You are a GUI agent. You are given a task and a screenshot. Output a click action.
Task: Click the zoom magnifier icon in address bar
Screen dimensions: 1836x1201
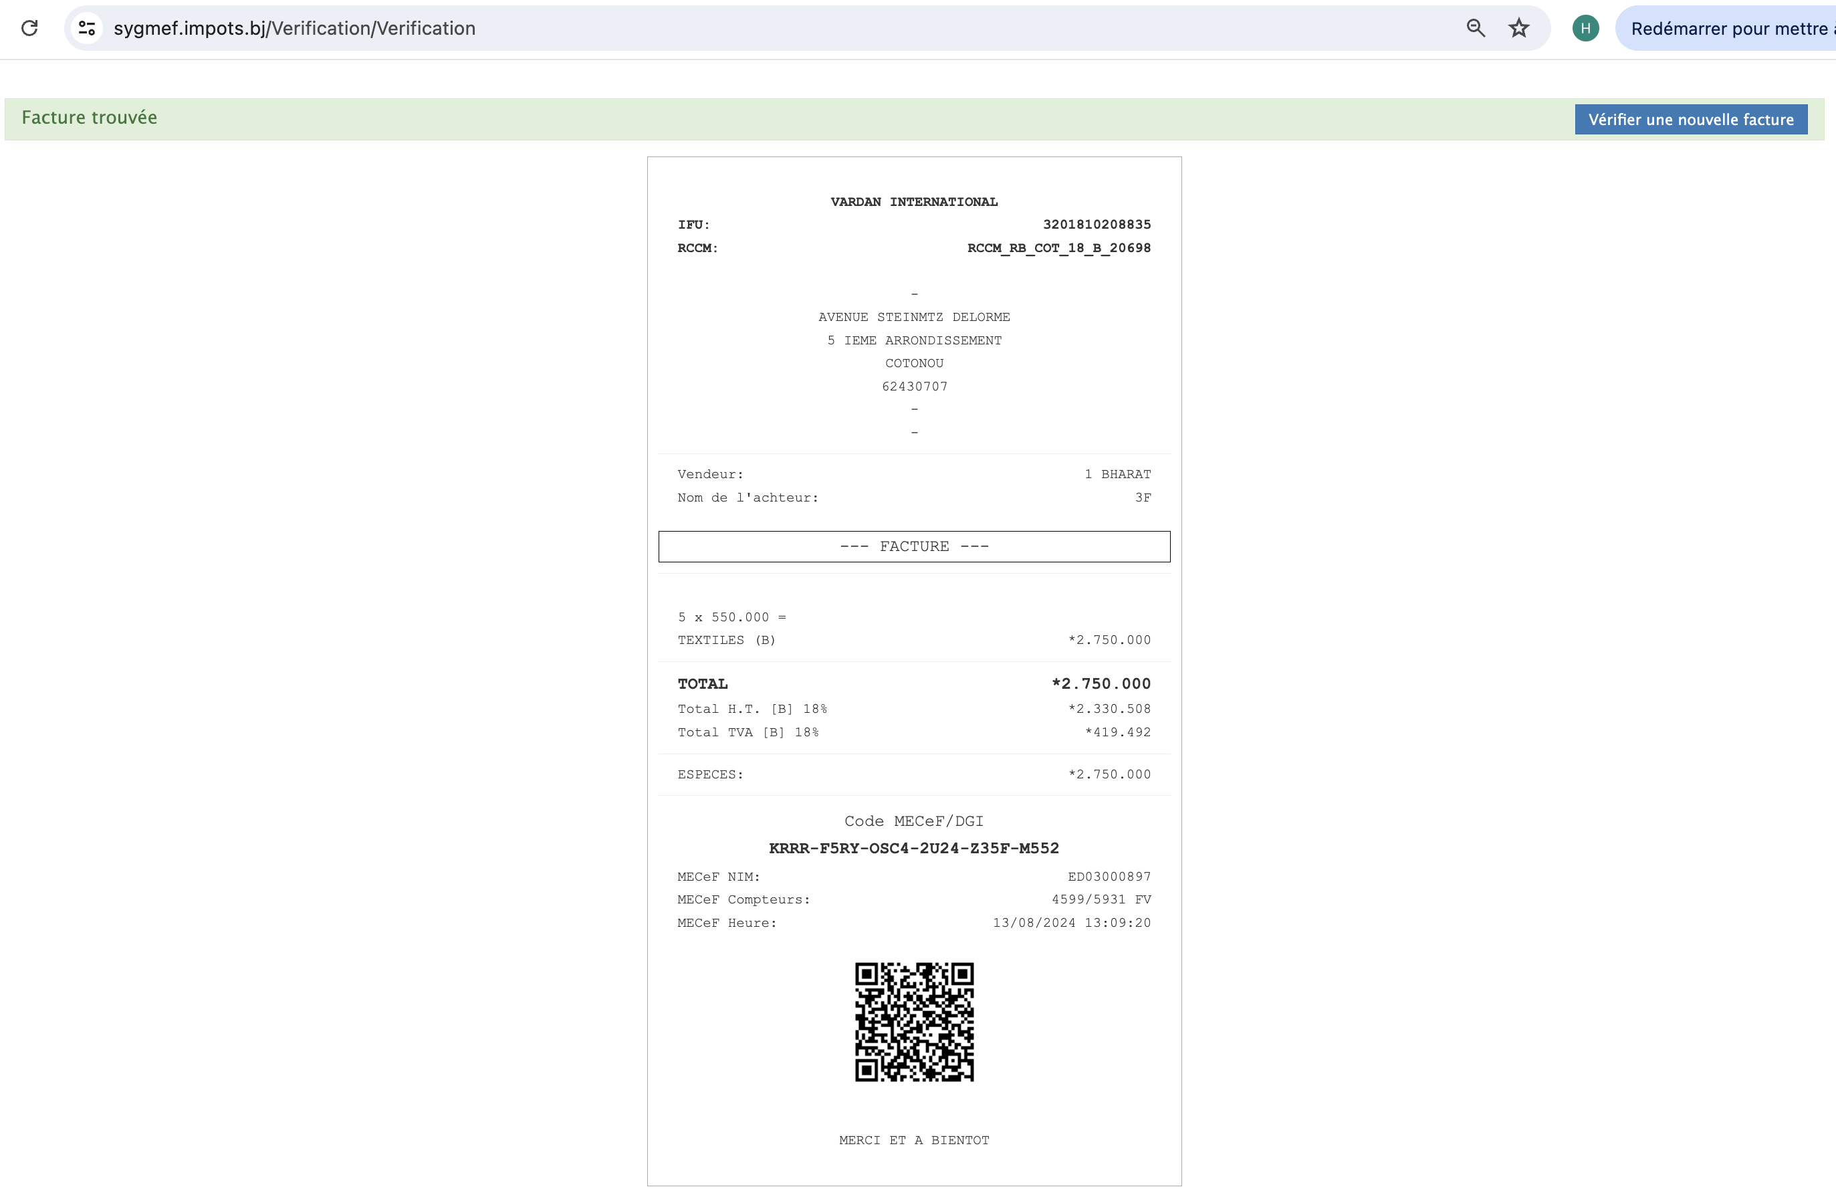coord(1475,29)
